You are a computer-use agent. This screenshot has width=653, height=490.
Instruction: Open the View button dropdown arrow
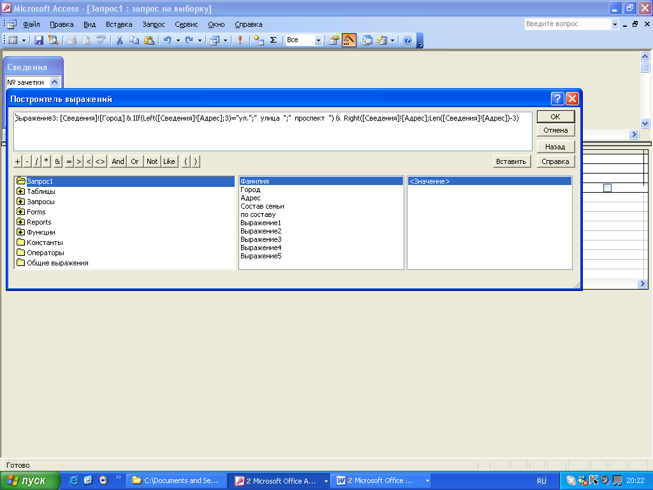pyautogui.click(x=24, y=40)
